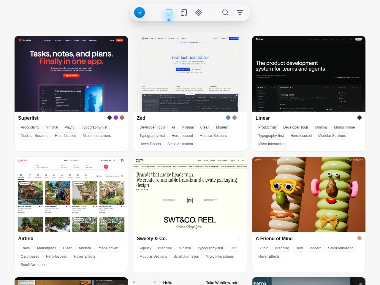Click Hover Effects tag on A Friend of Mine

[269, 256]
